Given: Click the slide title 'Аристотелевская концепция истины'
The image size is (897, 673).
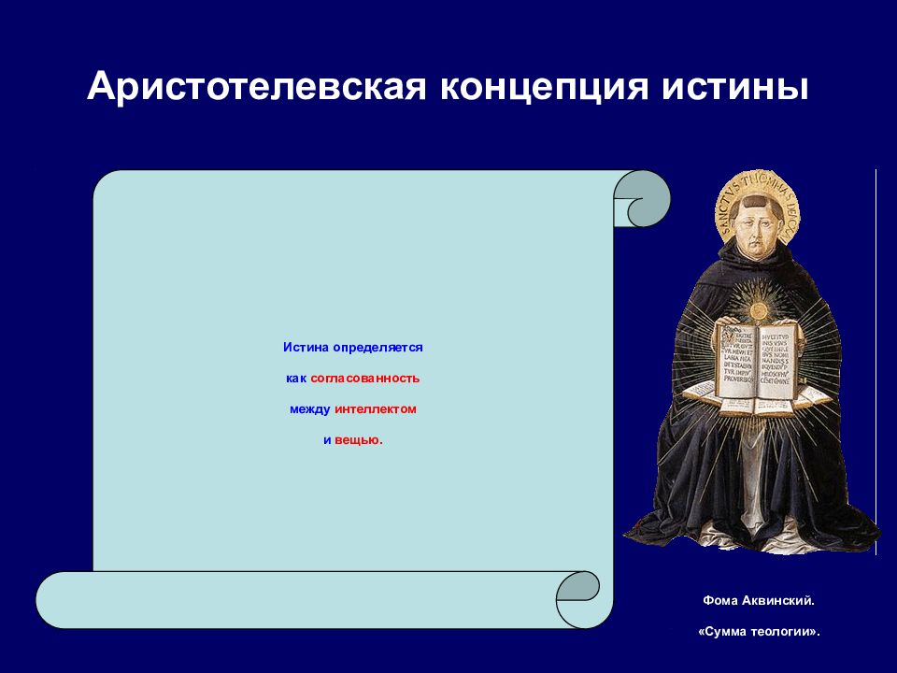Looking at the screenshot, I should pyautogui.click(x=448, y=87).
